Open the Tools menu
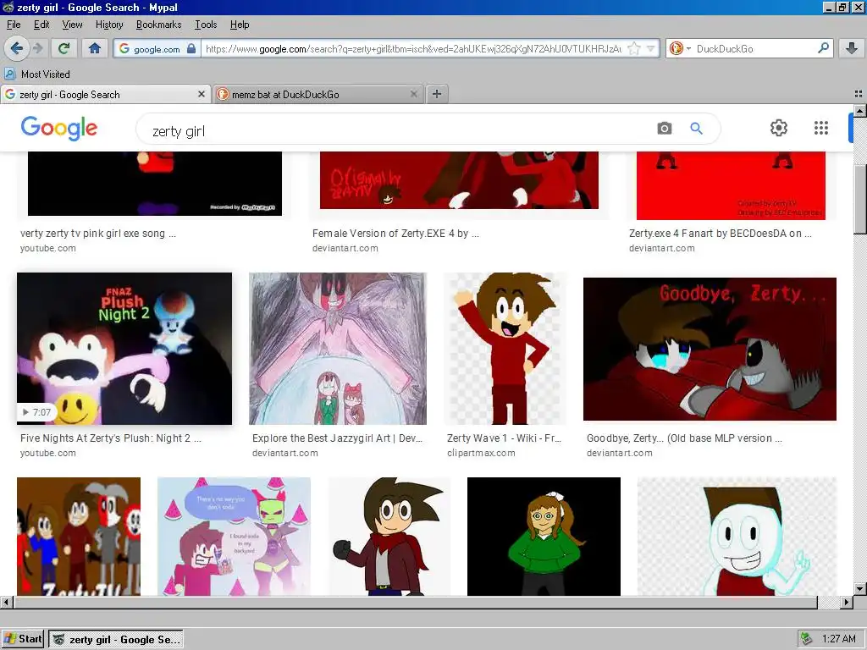867x650 pixels. click(206, 25)
